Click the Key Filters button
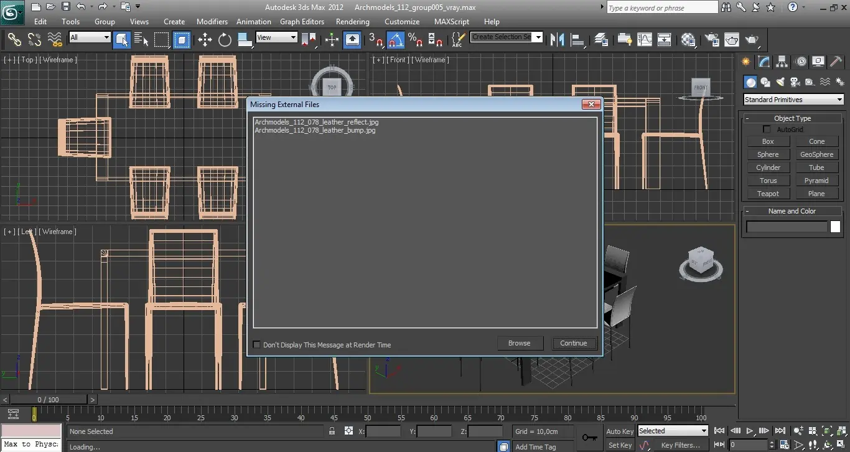Image resolution: width=850 pixels, height=452 pixels. tap(681, 445)
